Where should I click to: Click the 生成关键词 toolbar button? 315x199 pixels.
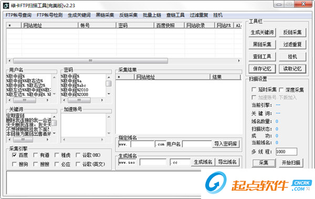pyautogui.click(x=262, y=33)
